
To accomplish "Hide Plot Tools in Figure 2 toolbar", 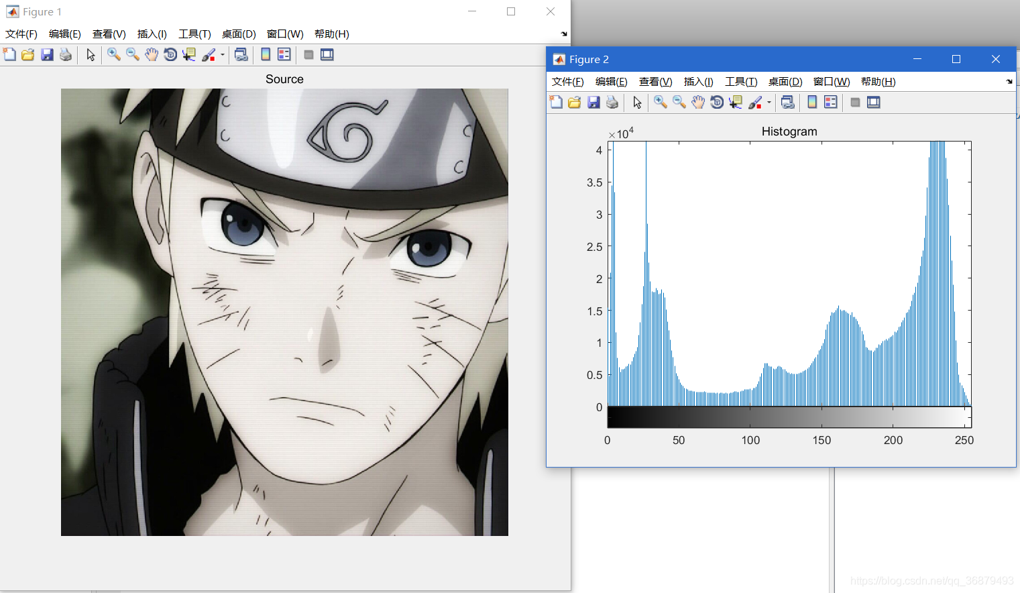I will coord(855,102).
